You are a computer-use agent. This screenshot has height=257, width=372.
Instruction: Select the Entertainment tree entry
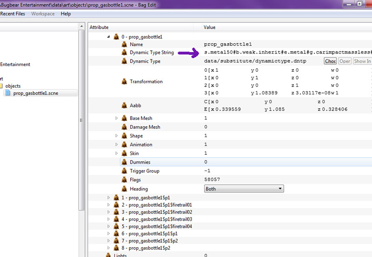pyautogui.click(x=15, y=64)
